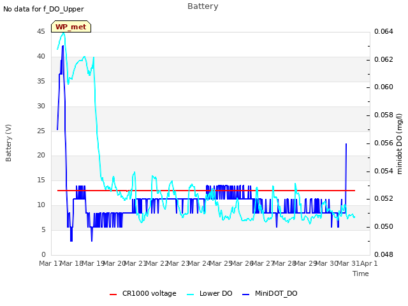Click the 45 left-axis tick label
Image resolution: width=408 pixels, height=306 pixels.
coord(41,31)
